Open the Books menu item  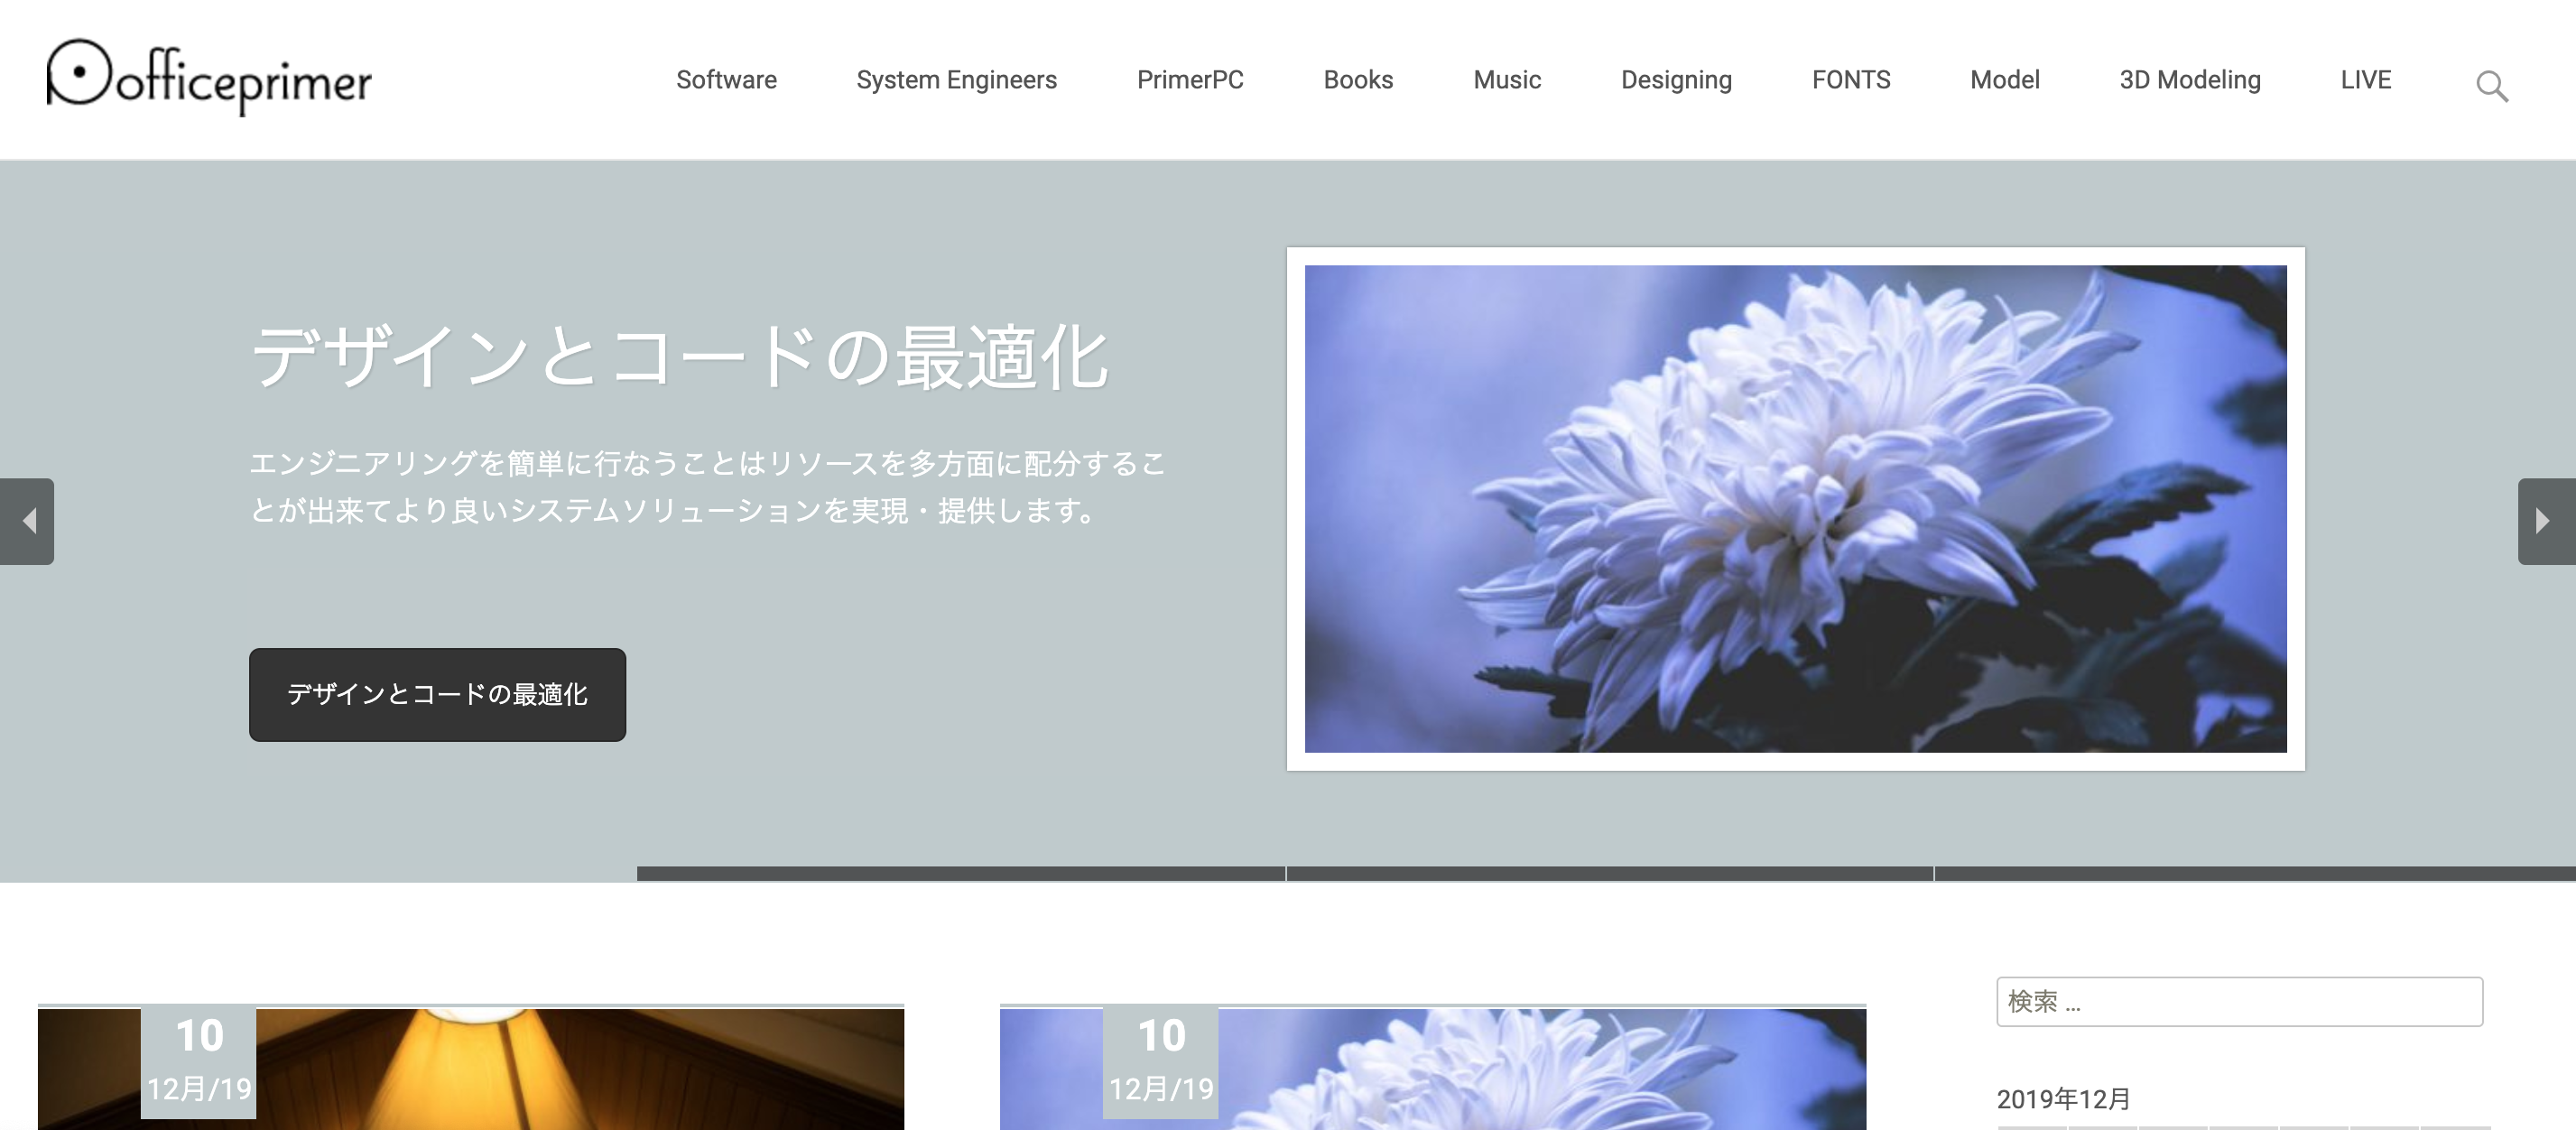(x=1358, y=80)
